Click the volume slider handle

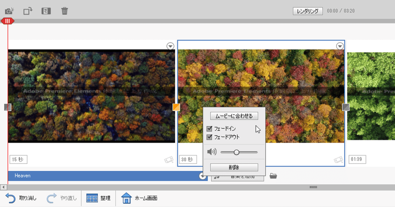pos(236,152)
